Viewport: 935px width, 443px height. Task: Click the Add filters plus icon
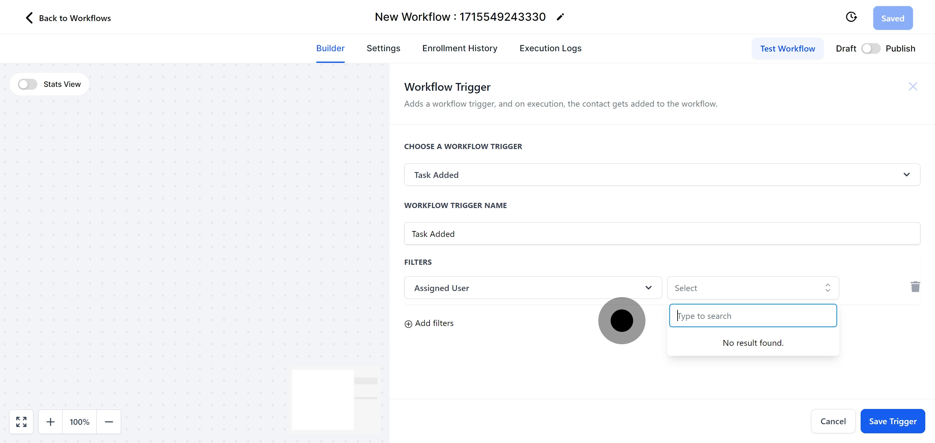408,324
